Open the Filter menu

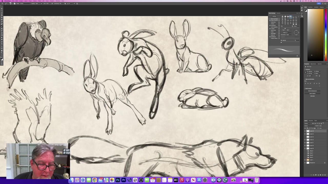coord(39,1)
